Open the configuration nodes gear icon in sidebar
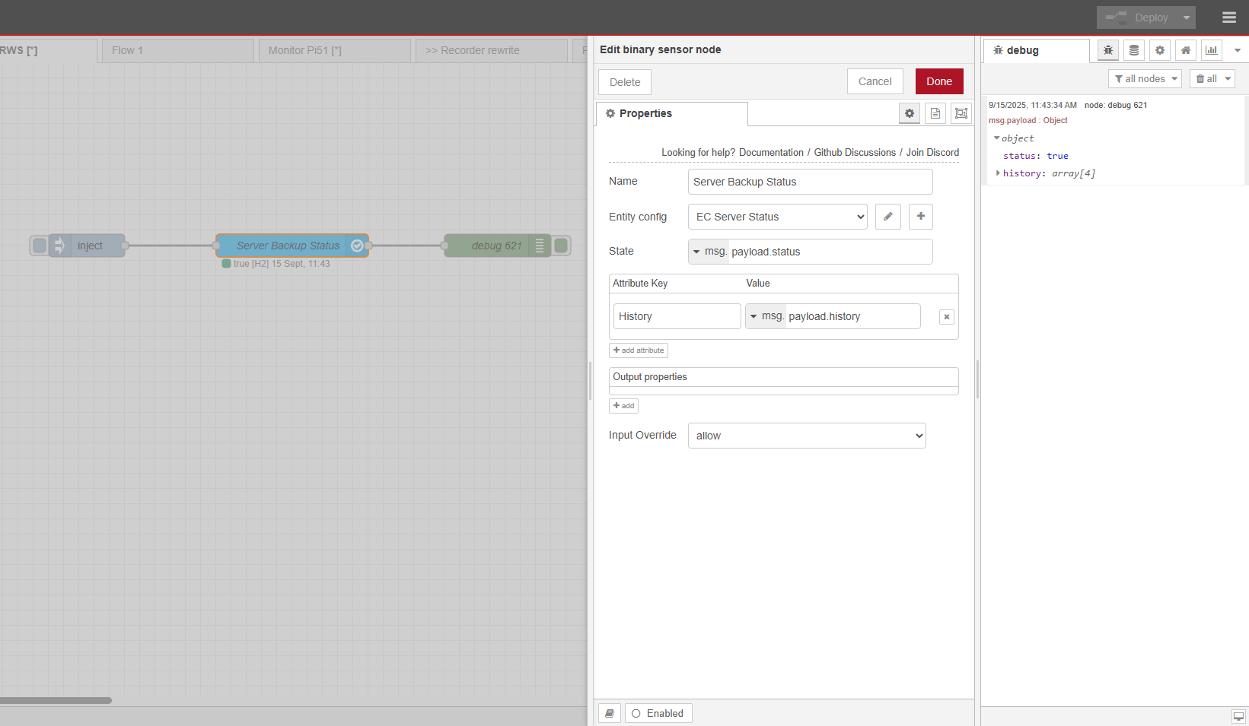The height and width of the screenshot is (726, 1249). point(1160,50)
